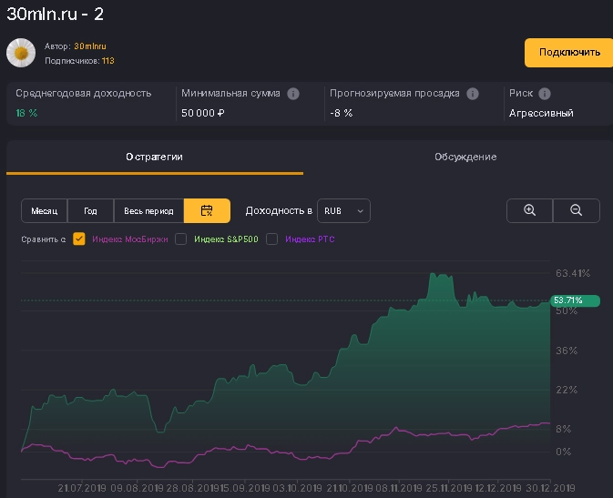Zoom in on the chart
613x498 pixels.
(529, 210)
